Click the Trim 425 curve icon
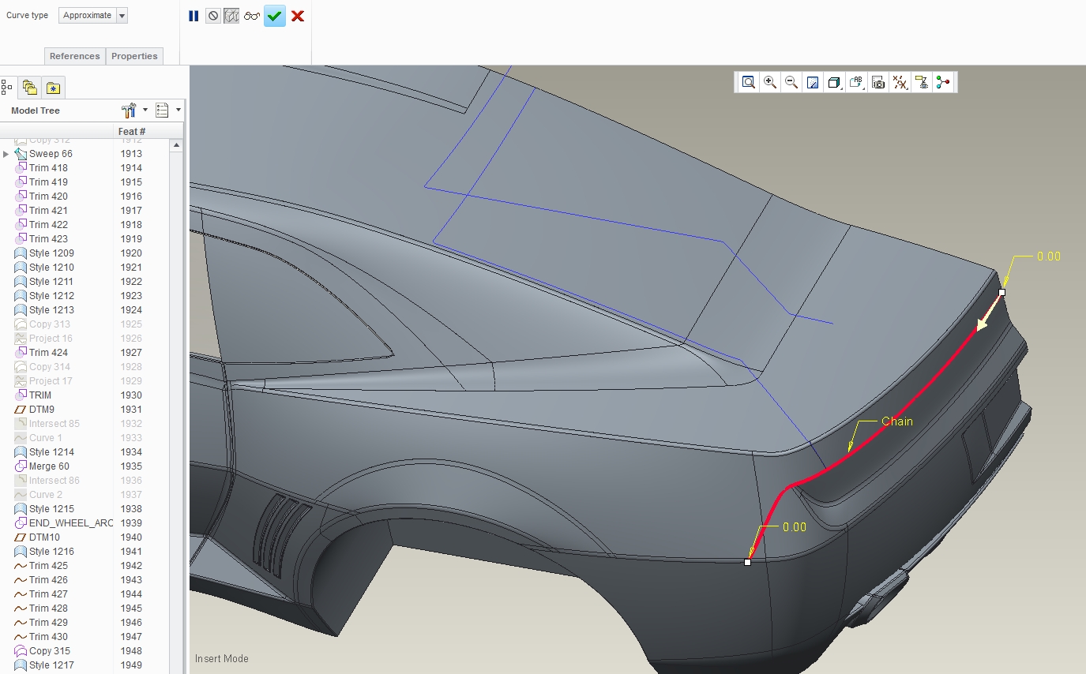The width and height of the screenshot is (1086, 674). 21,566
